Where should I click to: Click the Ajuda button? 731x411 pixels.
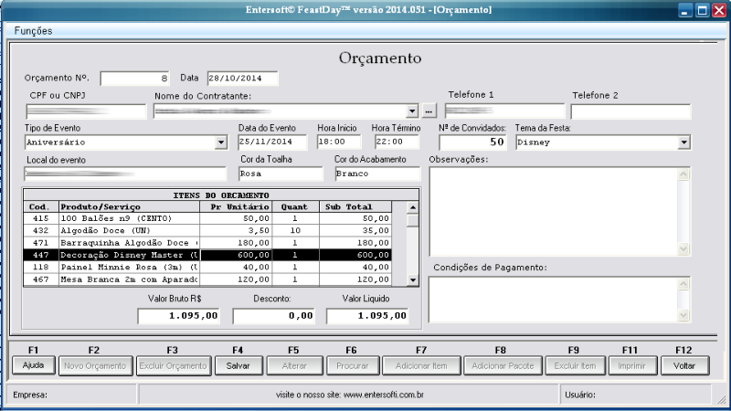(34, 365)
